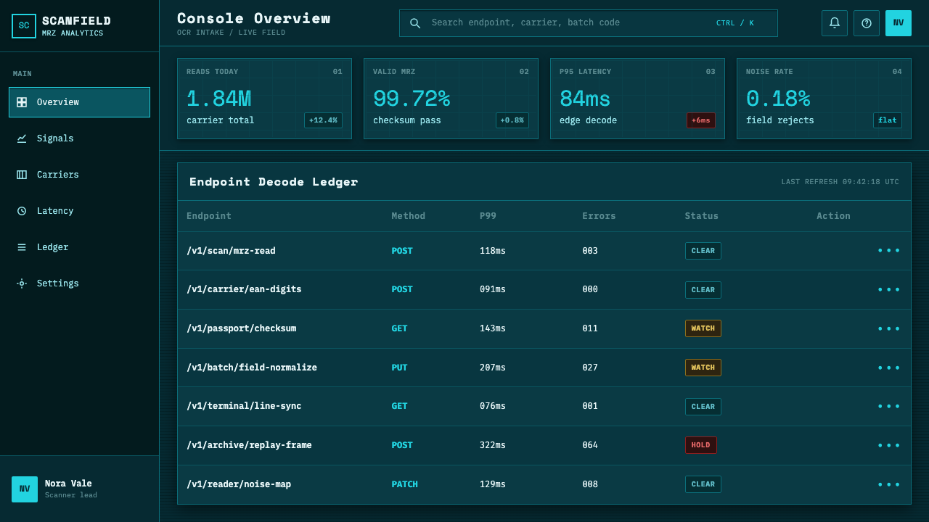Open the NV avatar in top bar
Screen dimensions: 929x522
(899, 23)
